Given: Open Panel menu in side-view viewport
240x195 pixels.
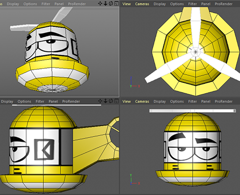Looking at the screenshot, I should (53, 101).
